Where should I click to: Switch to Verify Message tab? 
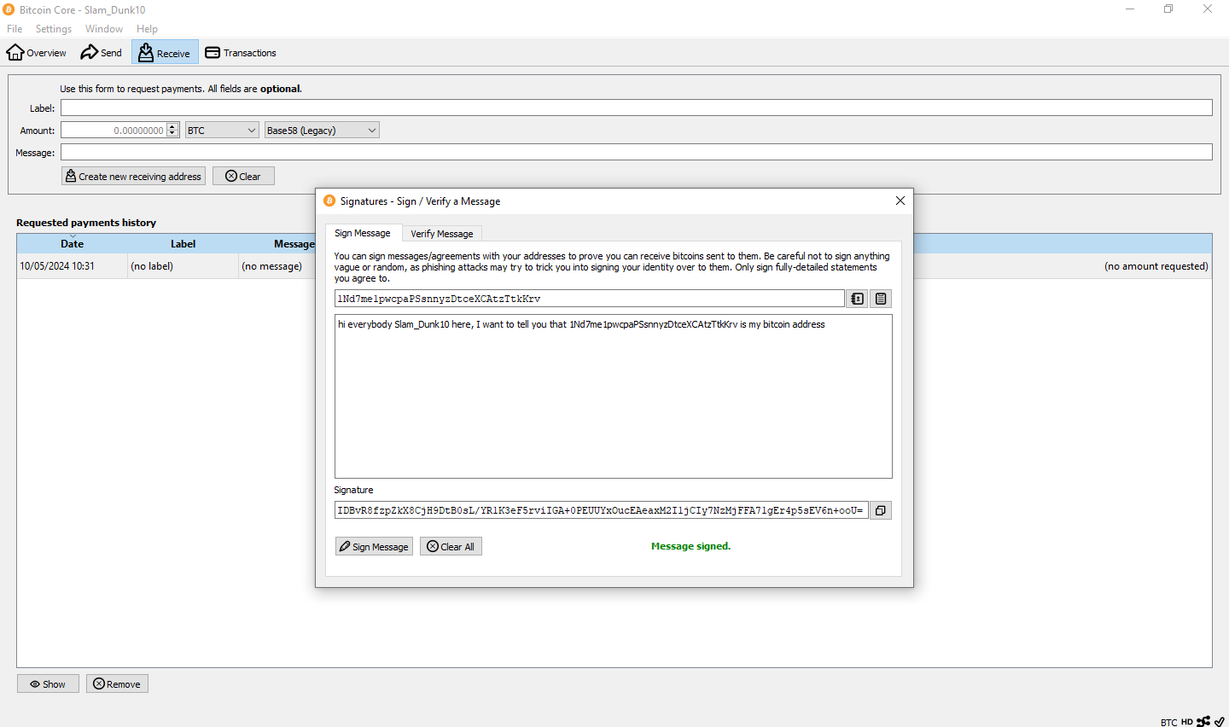tap(442, 234)
